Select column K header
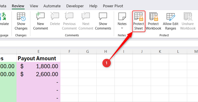Screen dimensions: 198x102 click(x=160, y=52)
